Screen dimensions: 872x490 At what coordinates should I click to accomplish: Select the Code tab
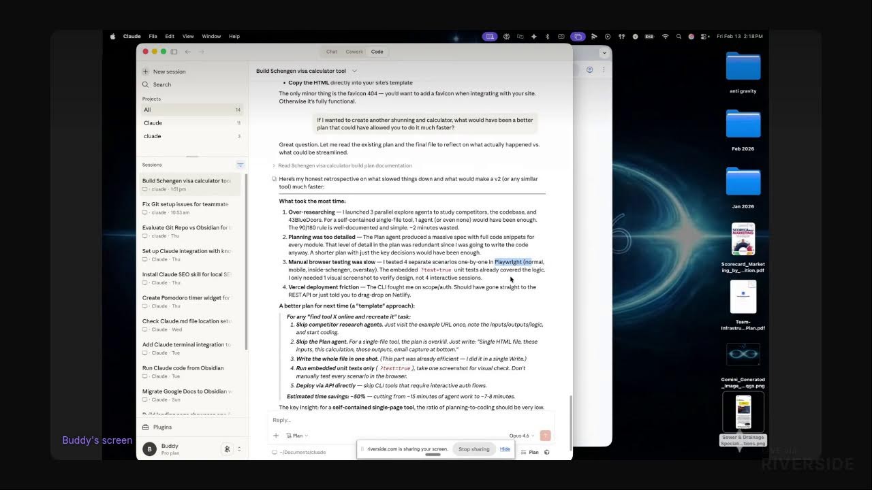pos(377,52)
